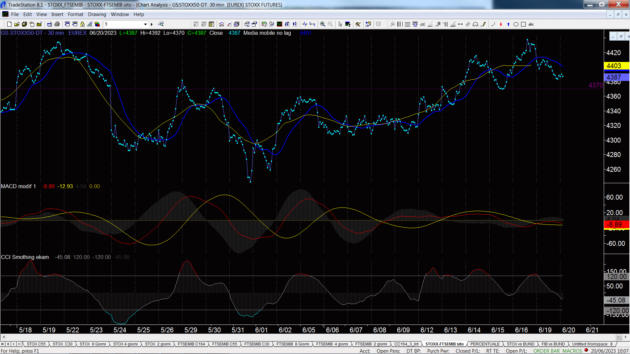The width and height of the screenshot is (630, 354).
Task: Open the File menu
Action: pyautogui.click(x=15, y=14)
